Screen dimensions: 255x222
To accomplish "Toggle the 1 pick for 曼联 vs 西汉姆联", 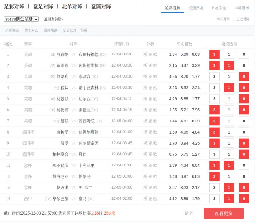I will point(229,121).
